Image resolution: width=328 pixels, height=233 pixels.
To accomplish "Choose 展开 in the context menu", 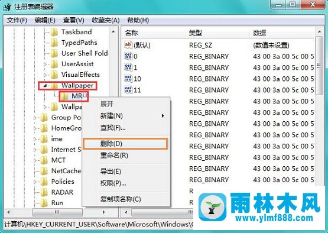I will click(126, 104).
